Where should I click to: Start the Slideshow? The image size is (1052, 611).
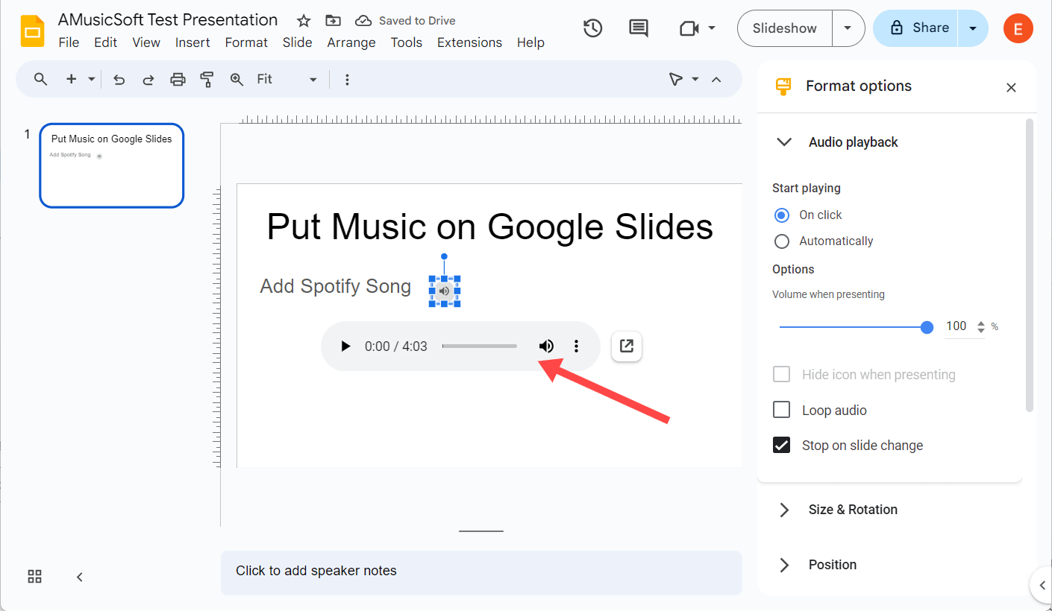point(785,28)
